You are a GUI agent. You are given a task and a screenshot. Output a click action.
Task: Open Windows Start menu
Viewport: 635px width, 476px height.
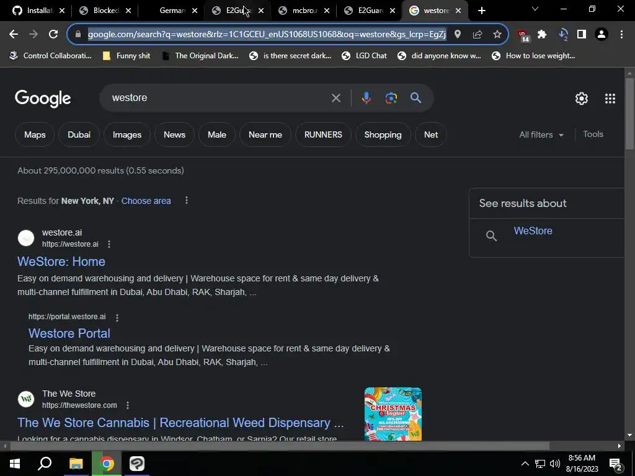click(15, 464)
